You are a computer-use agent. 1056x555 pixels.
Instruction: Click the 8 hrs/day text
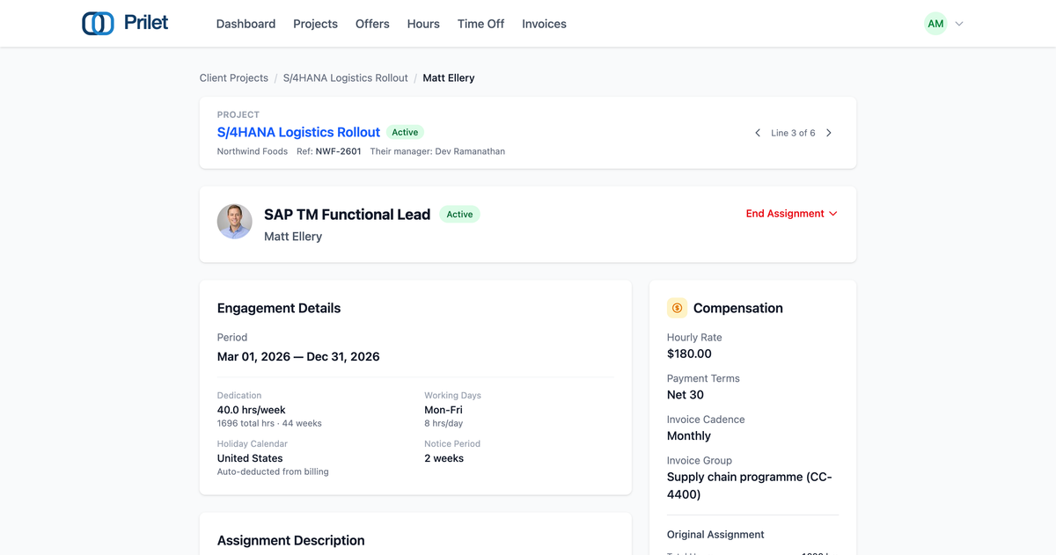(444, 423)
